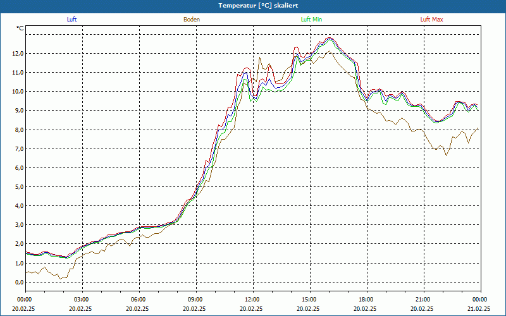Click the '8,0' y-axis value
Screen dimensions: 506x316
pos(19,130)
